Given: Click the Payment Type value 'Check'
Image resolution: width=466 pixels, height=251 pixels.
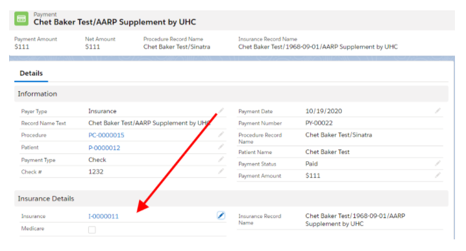Looking at the screenshot, I should (x=97, y=160).
